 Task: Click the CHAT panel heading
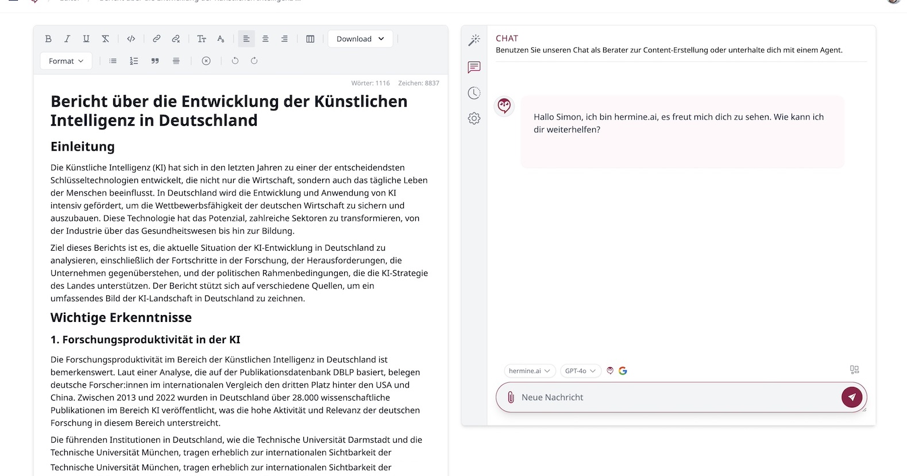[507, 38]
